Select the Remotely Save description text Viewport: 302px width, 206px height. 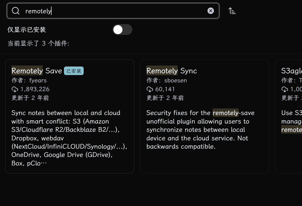tap(69, 138)
